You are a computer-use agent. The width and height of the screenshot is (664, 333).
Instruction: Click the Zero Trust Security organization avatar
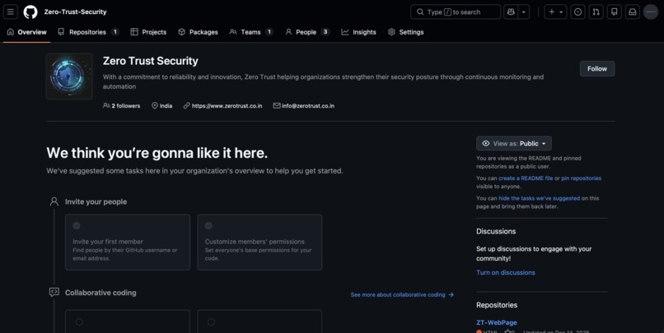point(69,76)
